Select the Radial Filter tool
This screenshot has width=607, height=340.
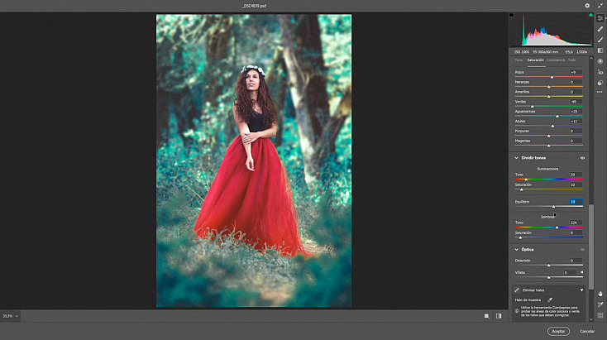[x=600, y=61]
